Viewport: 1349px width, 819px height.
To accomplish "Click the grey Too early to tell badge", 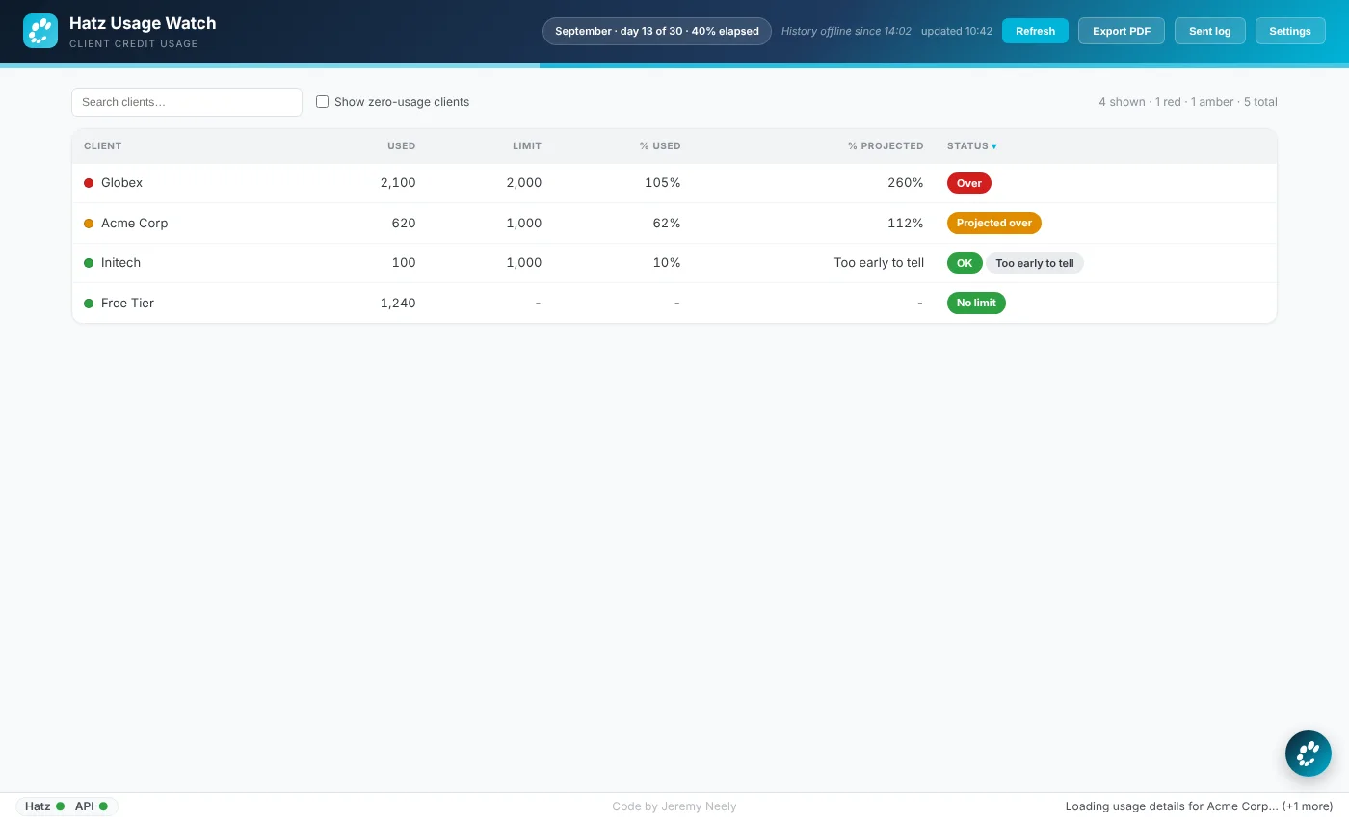I will coord(1035,263).
